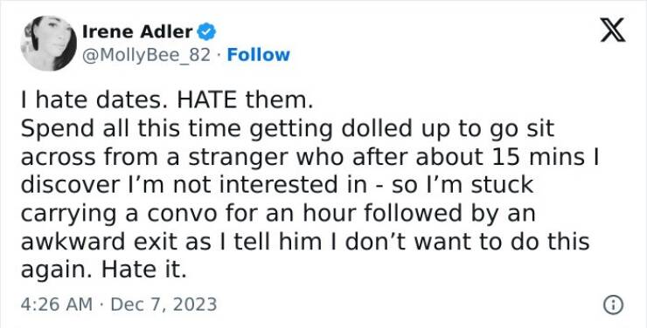Click the line starting "carrying a convo"
Screen dimensions: 647x328
coord(278,213)
